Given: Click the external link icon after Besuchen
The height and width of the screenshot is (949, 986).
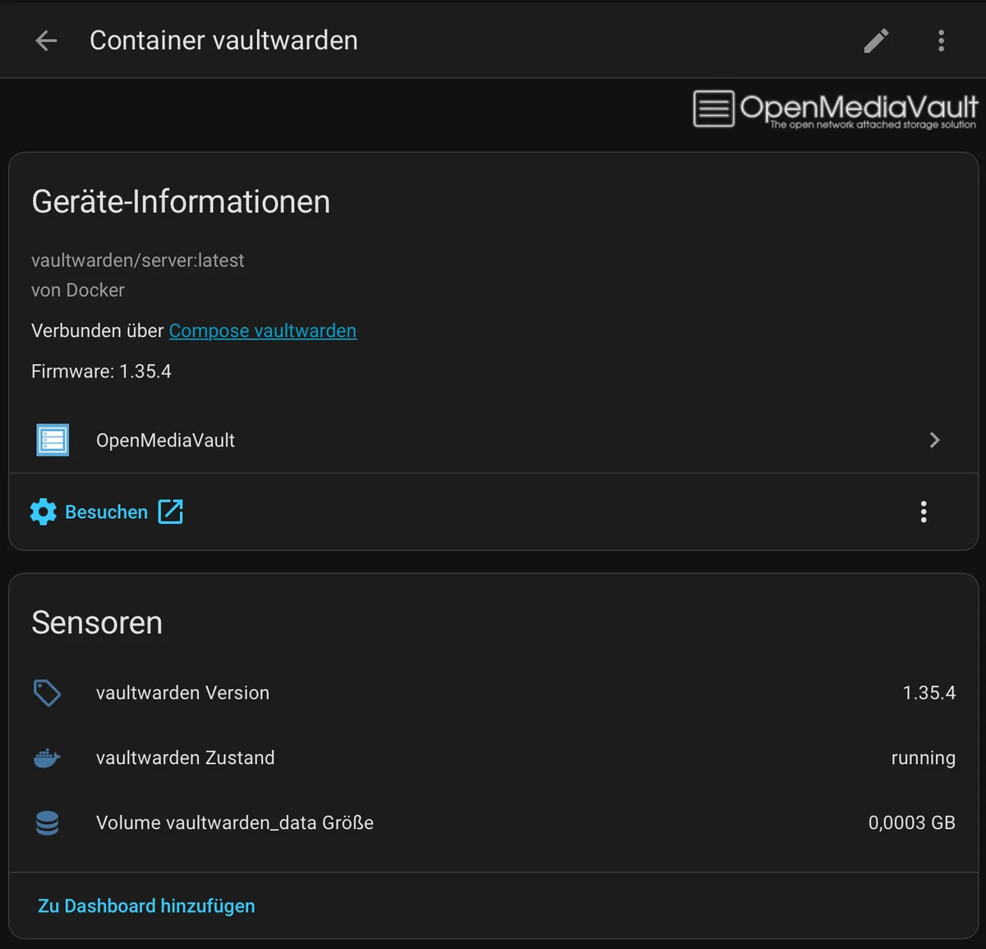Looking at the screenshot, I should 171,512.
